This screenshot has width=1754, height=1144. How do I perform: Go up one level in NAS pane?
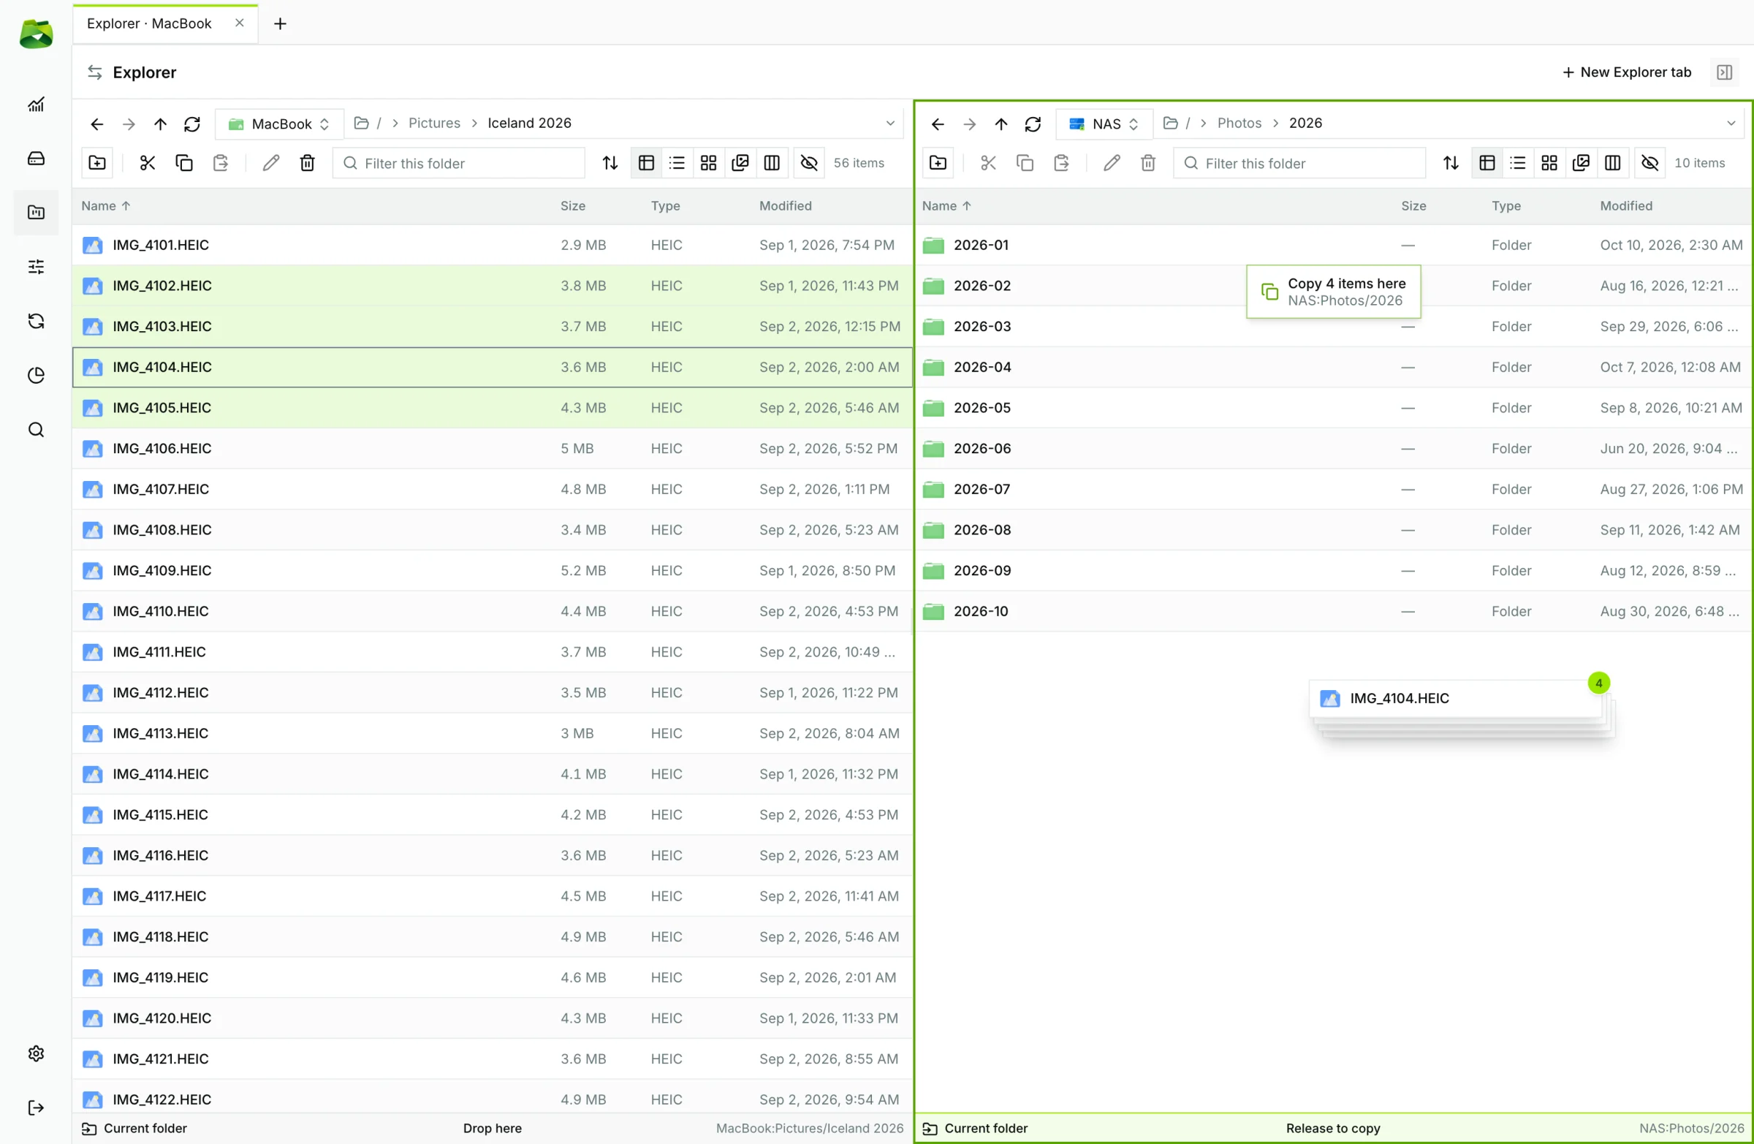(1001, 124)
